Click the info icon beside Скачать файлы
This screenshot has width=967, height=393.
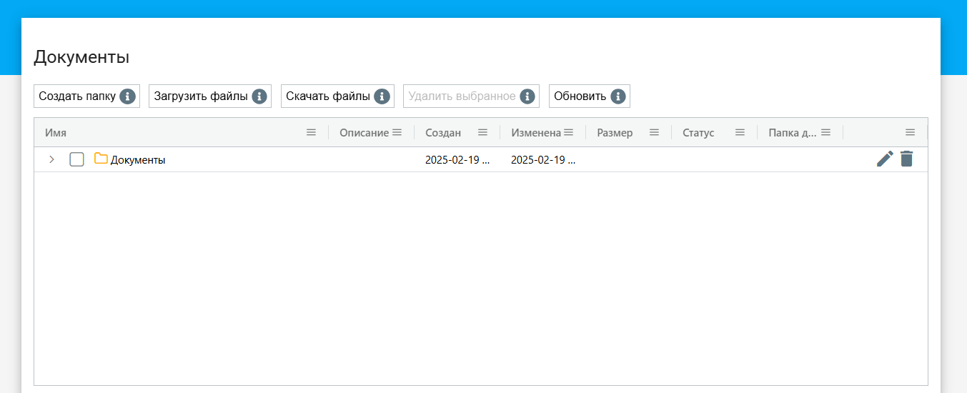pos(382,96)
